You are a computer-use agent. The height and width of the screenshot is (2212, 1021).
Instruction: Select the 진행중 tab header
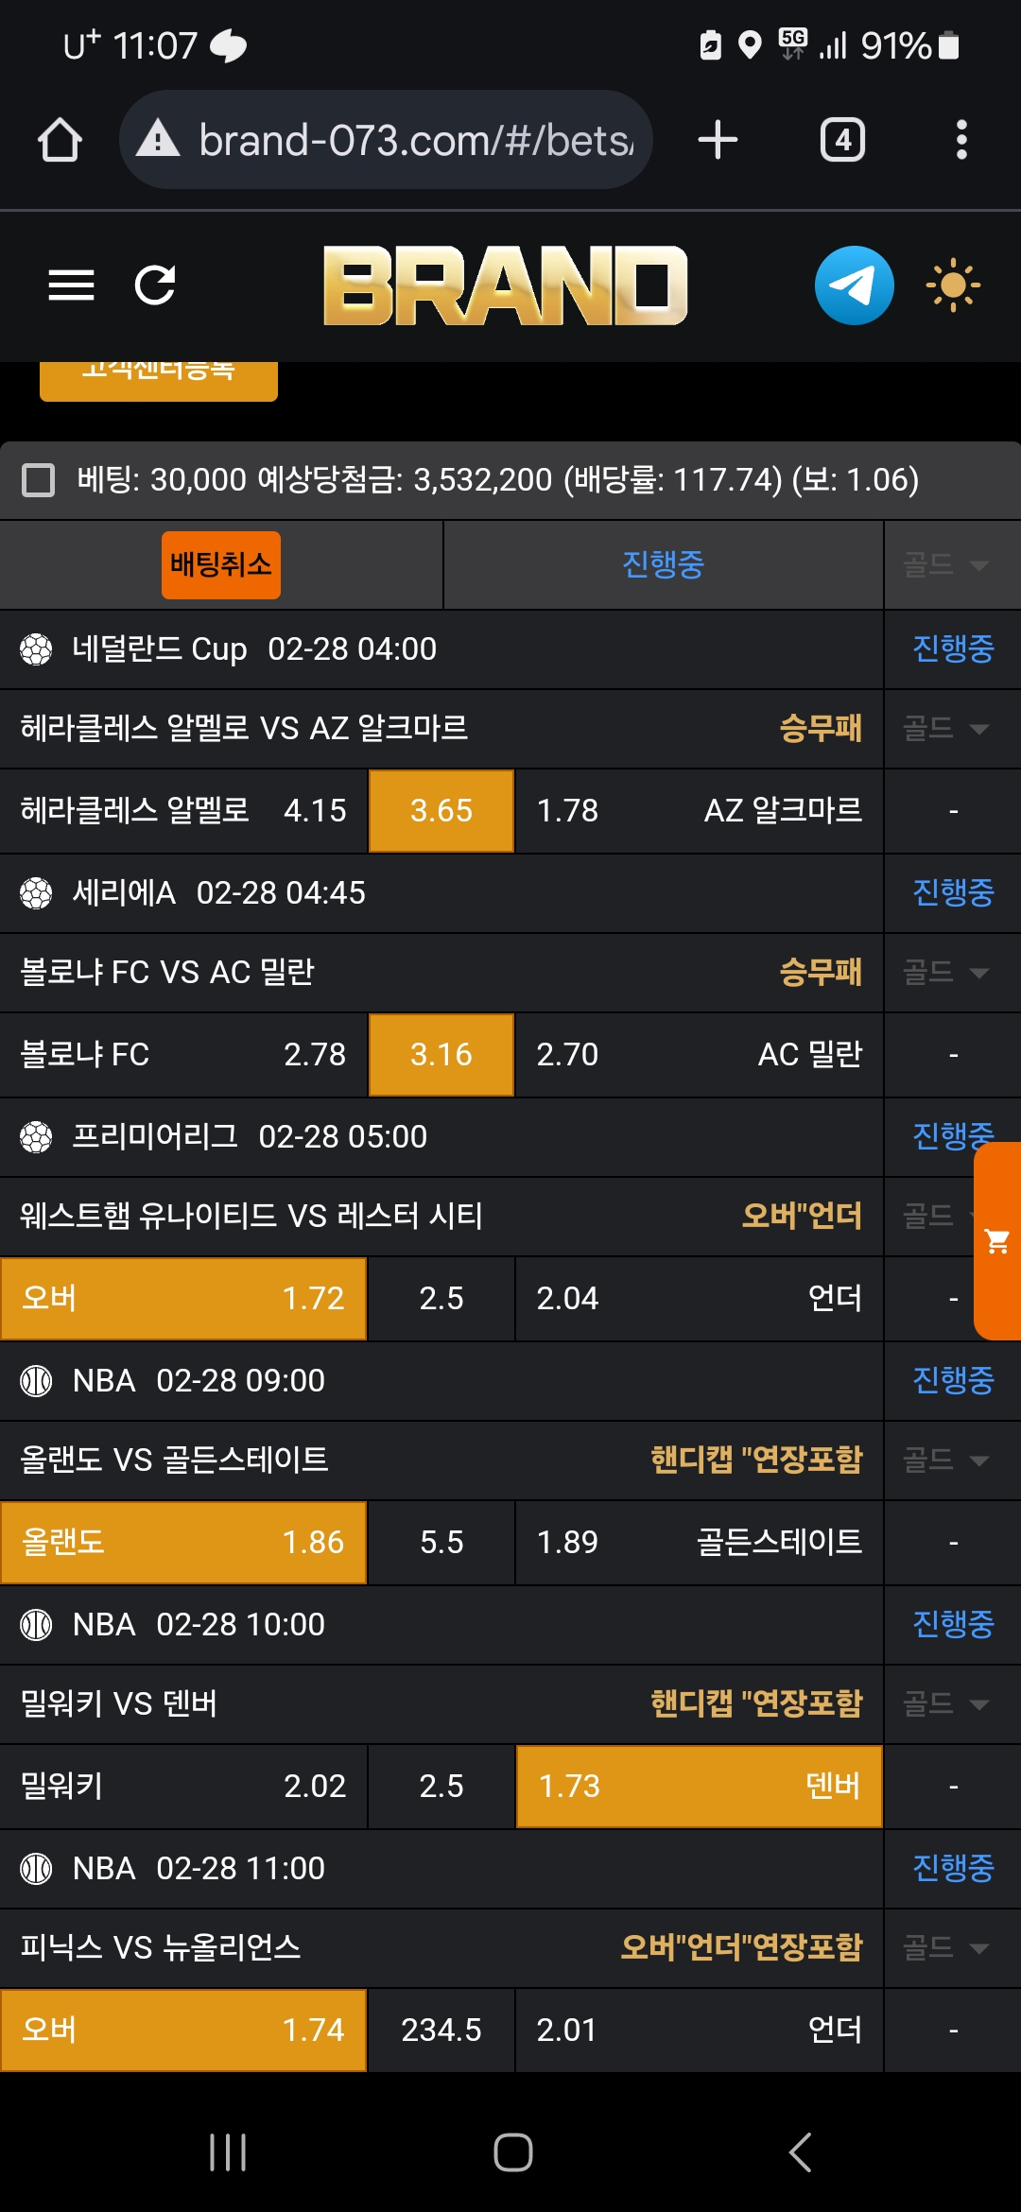663,565
